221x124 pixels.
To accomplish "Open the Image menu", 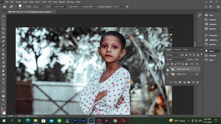I will click(x=18, y=2).
